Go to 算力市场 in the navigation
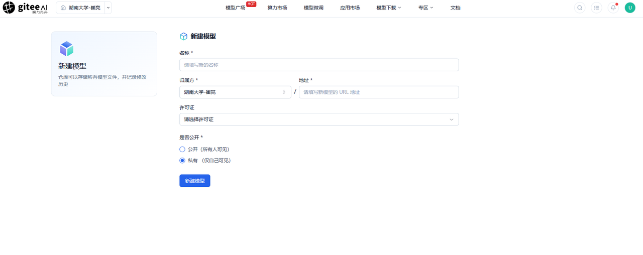Screen dimensions: 643x255 click(x=277, y=8)
